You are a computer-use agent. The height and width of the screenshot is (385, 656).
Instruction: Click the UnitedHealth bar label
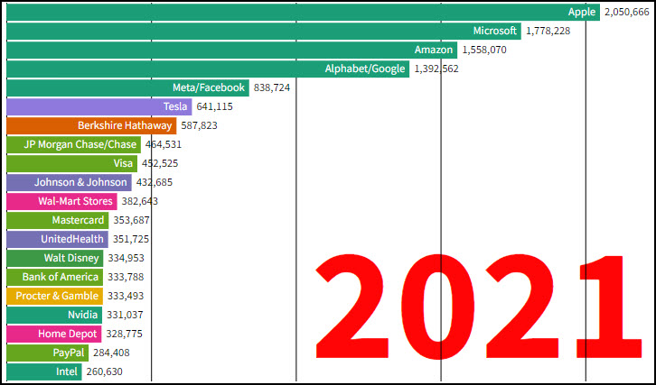[72, 239]
